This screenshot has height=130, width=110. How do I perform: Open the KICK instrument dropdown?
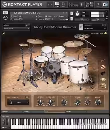tap(18, 102)
